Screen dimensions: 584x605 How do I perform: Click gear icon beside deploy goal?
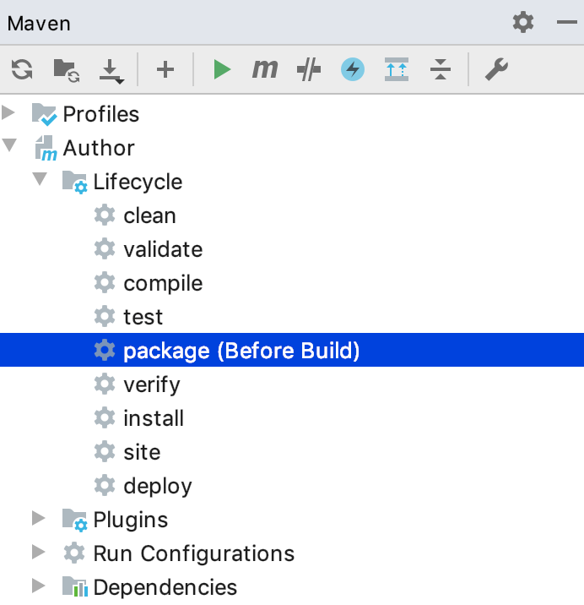pyautogui.click(x=105, y=485)
